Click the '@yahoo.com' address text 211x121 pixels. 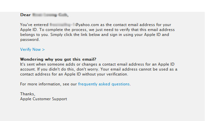(x=87, y=25)
